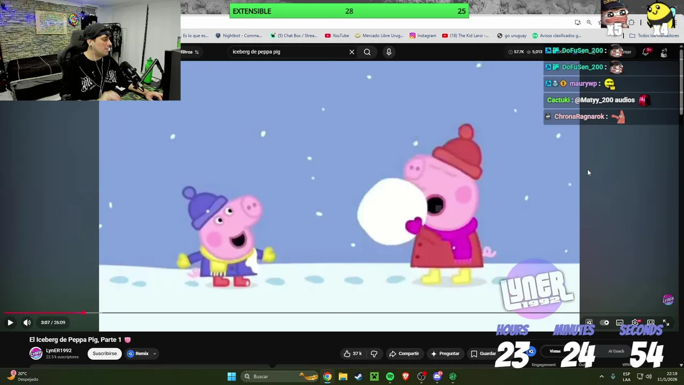Image resolution: width=684 pixels, height=385 pixels.
Task: Dislike the video with thumbs down
Action: click(x=374, y=353)
